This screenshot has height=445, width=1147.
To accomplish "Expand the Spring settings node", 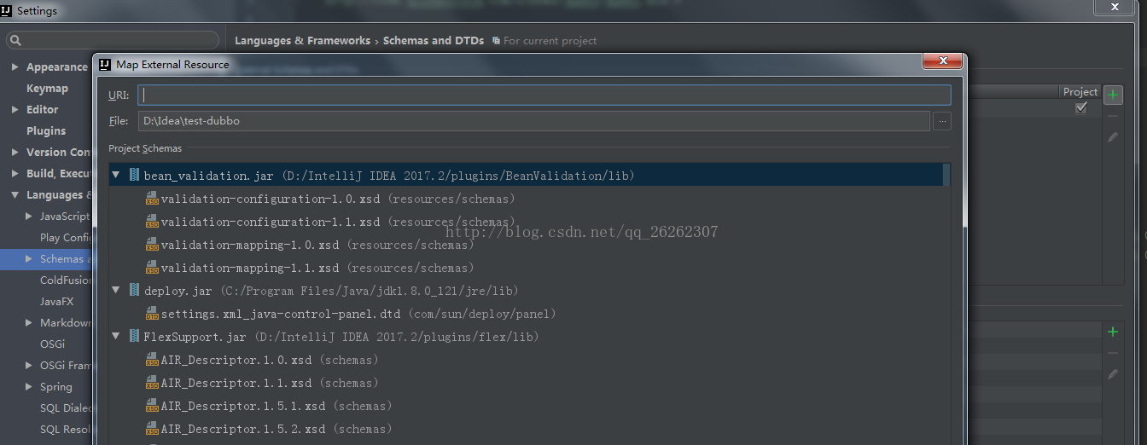I will point(29,386).
